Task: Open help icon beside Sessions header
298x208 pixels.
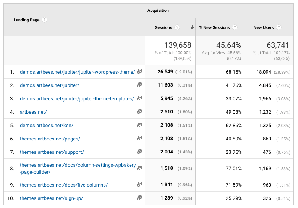Action: [x=177, y=27]
